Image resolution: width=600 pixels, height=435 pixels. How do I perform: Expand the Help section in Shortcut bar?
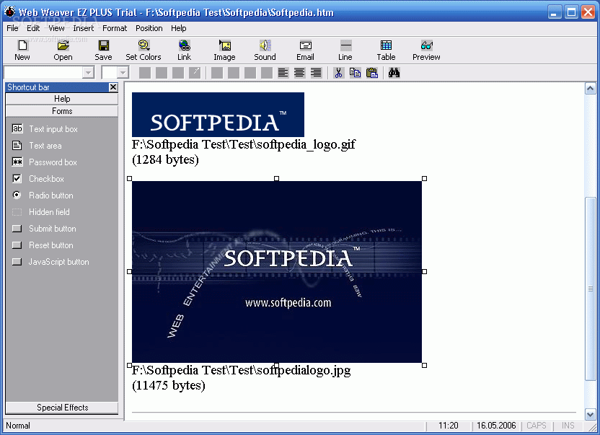tap(62, 99)
